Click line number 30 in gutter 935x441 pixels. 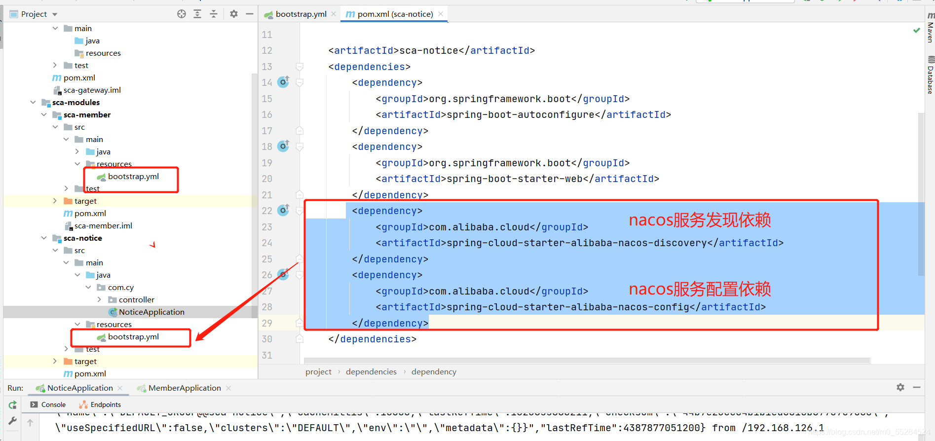click(267, 339)
